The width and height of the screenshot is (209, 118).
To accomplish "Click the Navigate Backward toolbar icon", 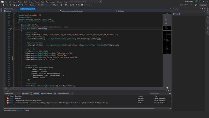I will pos(3,5).
